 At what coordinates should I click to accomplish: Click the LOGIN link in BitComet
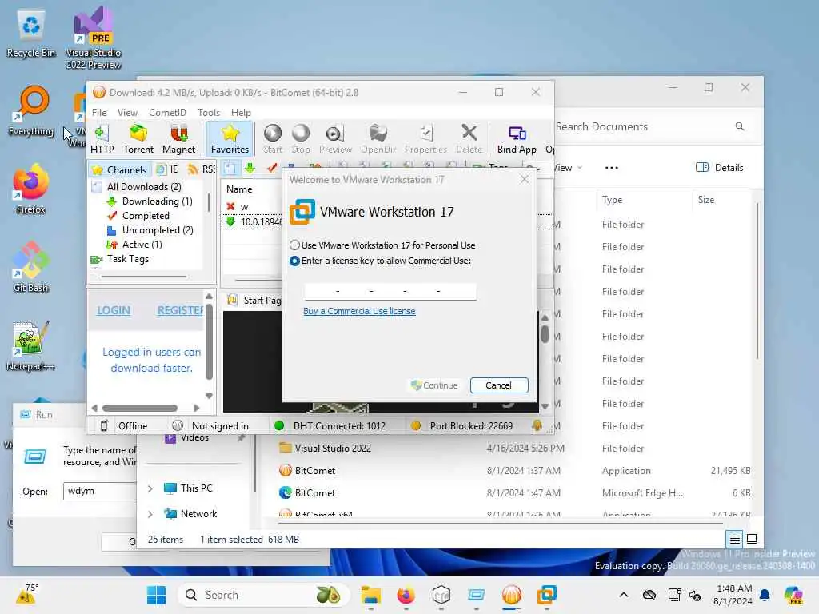(x=114, y=310)
